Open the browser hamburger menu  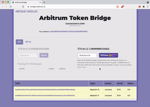tap(148, 7)
